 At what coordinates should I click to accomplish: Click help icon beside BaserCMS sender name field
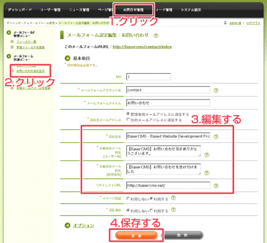click(x=216, y=136)
